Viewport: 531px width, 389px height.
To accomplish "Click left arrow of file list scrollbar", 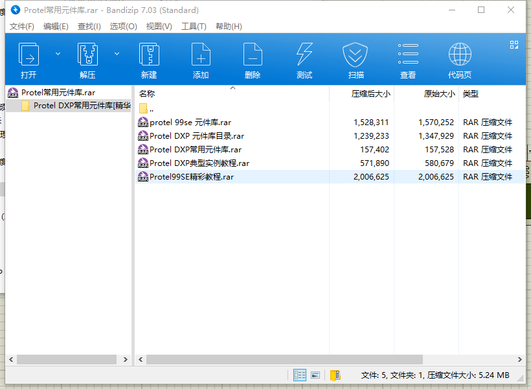I will click(141, 359).
